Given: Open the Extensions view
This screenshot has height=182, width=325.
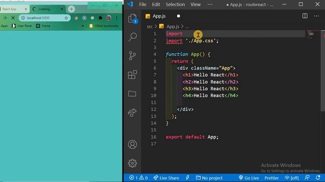Looking at the screenshot, I should [133, 74].
